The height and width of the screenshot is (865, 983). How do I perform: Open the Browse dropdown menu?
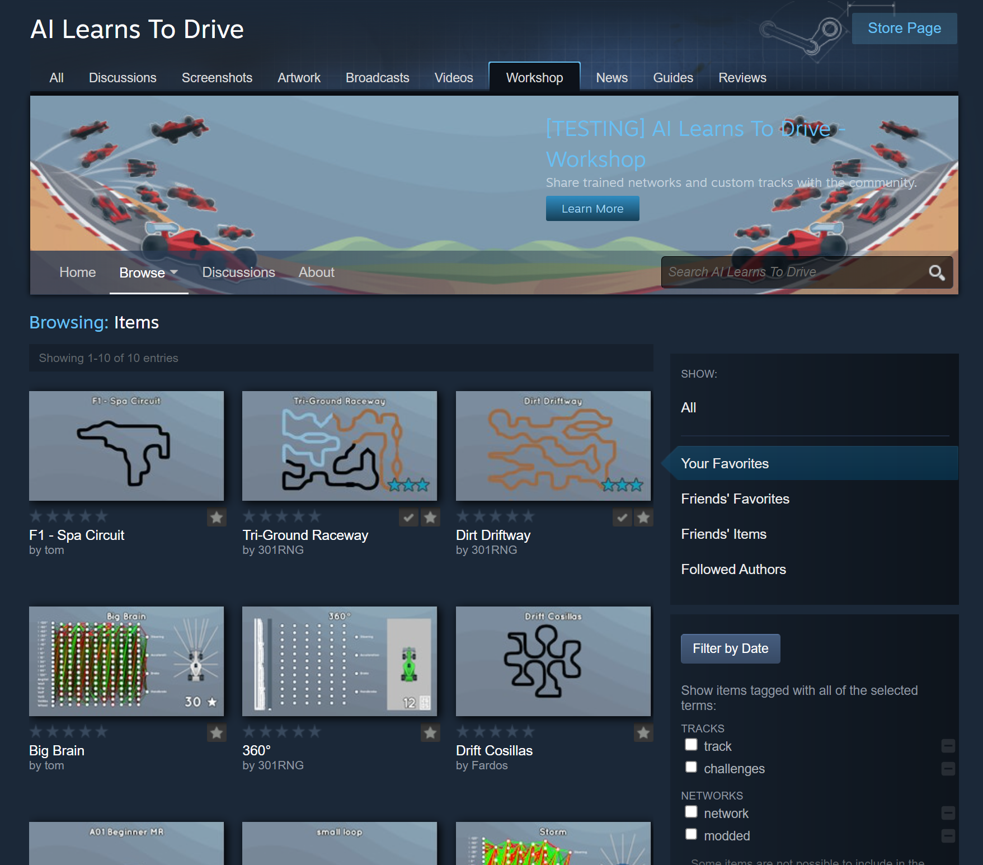[149, 273]
